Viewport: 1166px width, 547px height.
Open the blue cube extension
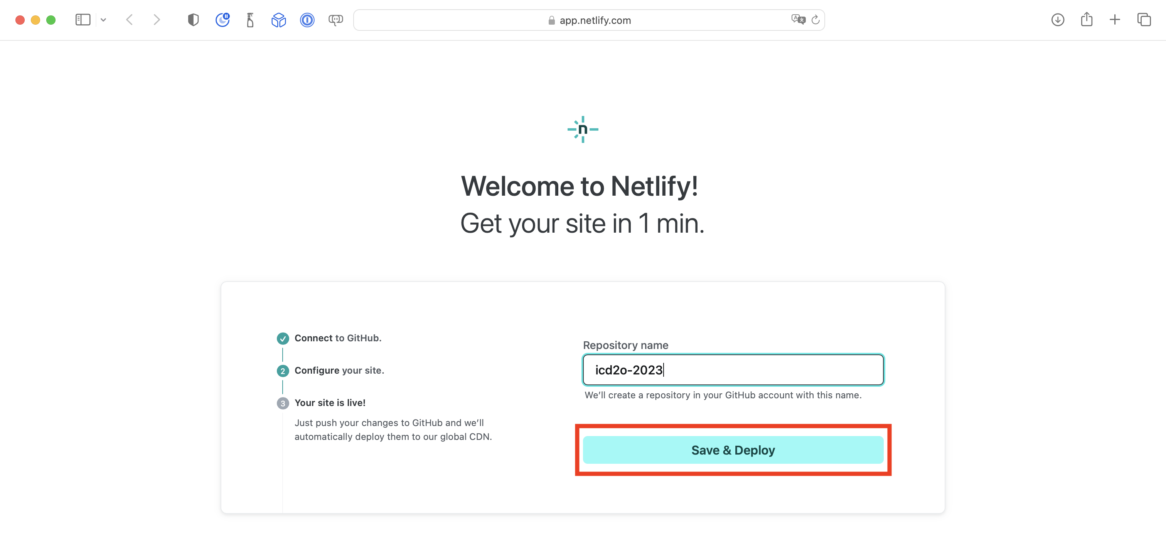pos(279,20)
